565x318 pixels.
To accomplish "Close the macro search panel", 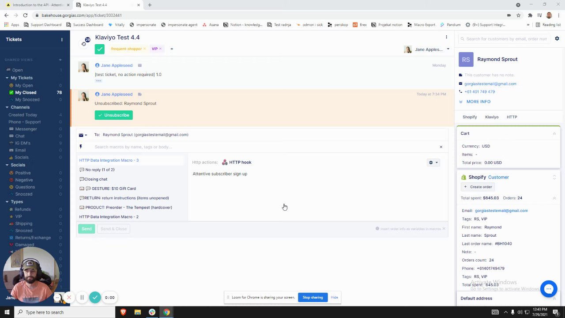I will click(441, 147).
